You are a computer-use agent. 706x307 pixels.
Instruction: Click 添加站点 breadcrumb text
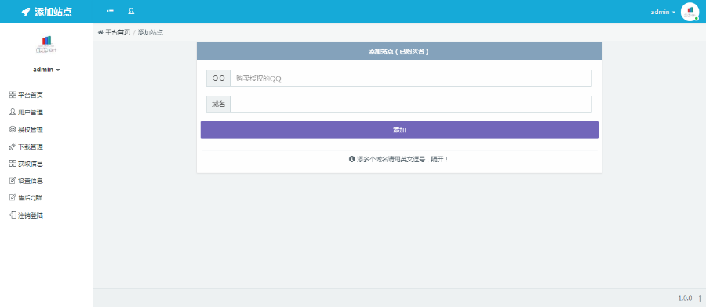coord(151,32)
